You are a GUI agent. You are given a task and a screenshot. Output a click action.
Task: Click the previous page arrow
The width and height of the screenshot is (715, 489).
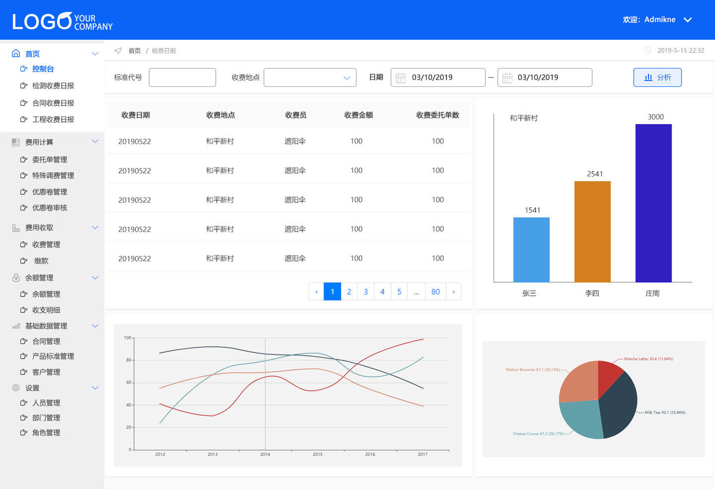(x=317, y=292)
